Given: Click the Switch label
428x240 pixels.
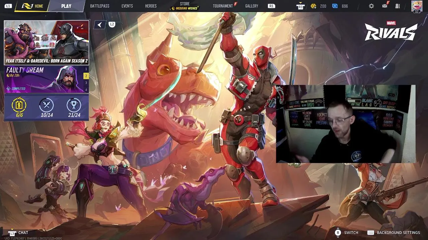Looking at the screenshot, I should (x=351, y=233).
